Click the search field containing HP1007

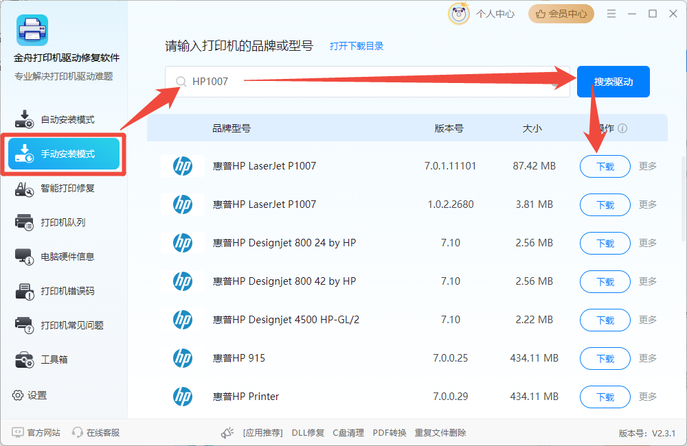pos(367,82)
